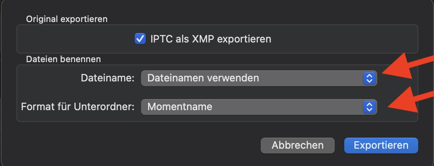Screen dimensions: 434x166
Task: Click the blue chevron stepper on Dateiname dropdown
Action: (369, 78)
